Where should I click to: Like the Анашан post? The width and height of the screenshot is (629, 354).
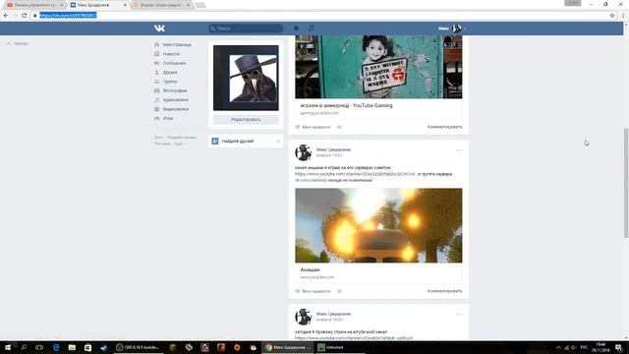pos(313,291)
